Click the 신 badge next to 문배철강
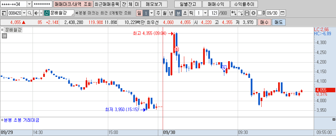The width and height of the screenshot is (336, 136). click(47, 13)
